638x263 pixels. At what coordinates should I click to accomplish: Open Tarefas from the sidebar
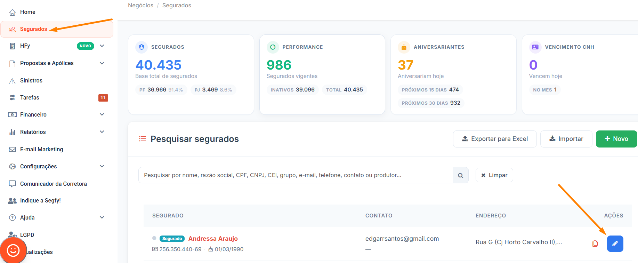pyautogui.click(x=30, y=98)
